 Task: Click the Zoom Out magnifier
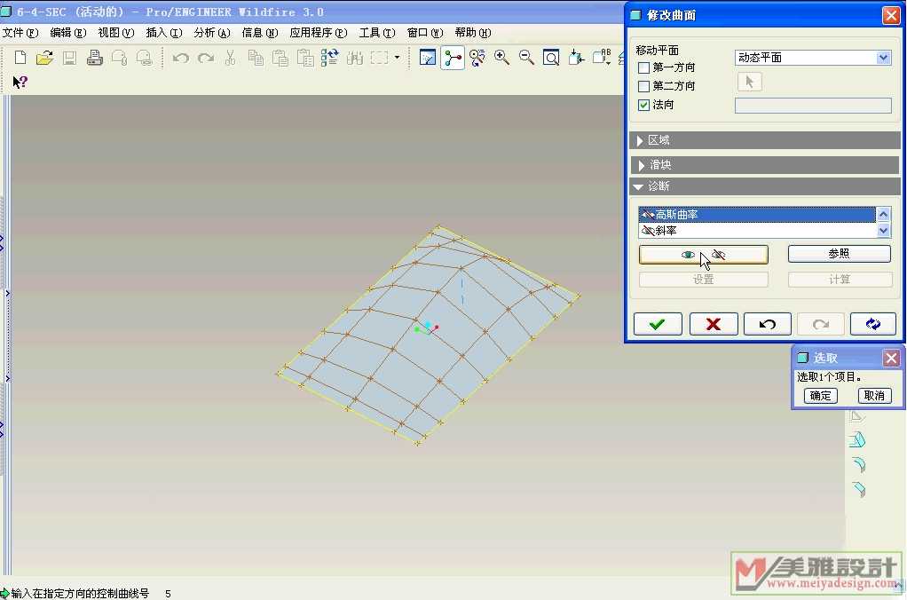click(526, 58)
